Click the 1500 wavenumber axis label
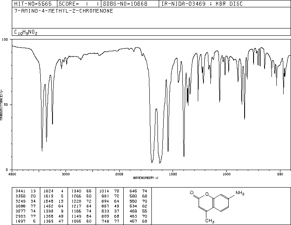Image resolution: width=291 pixels, height=225 pixels. tap(173, 174)
